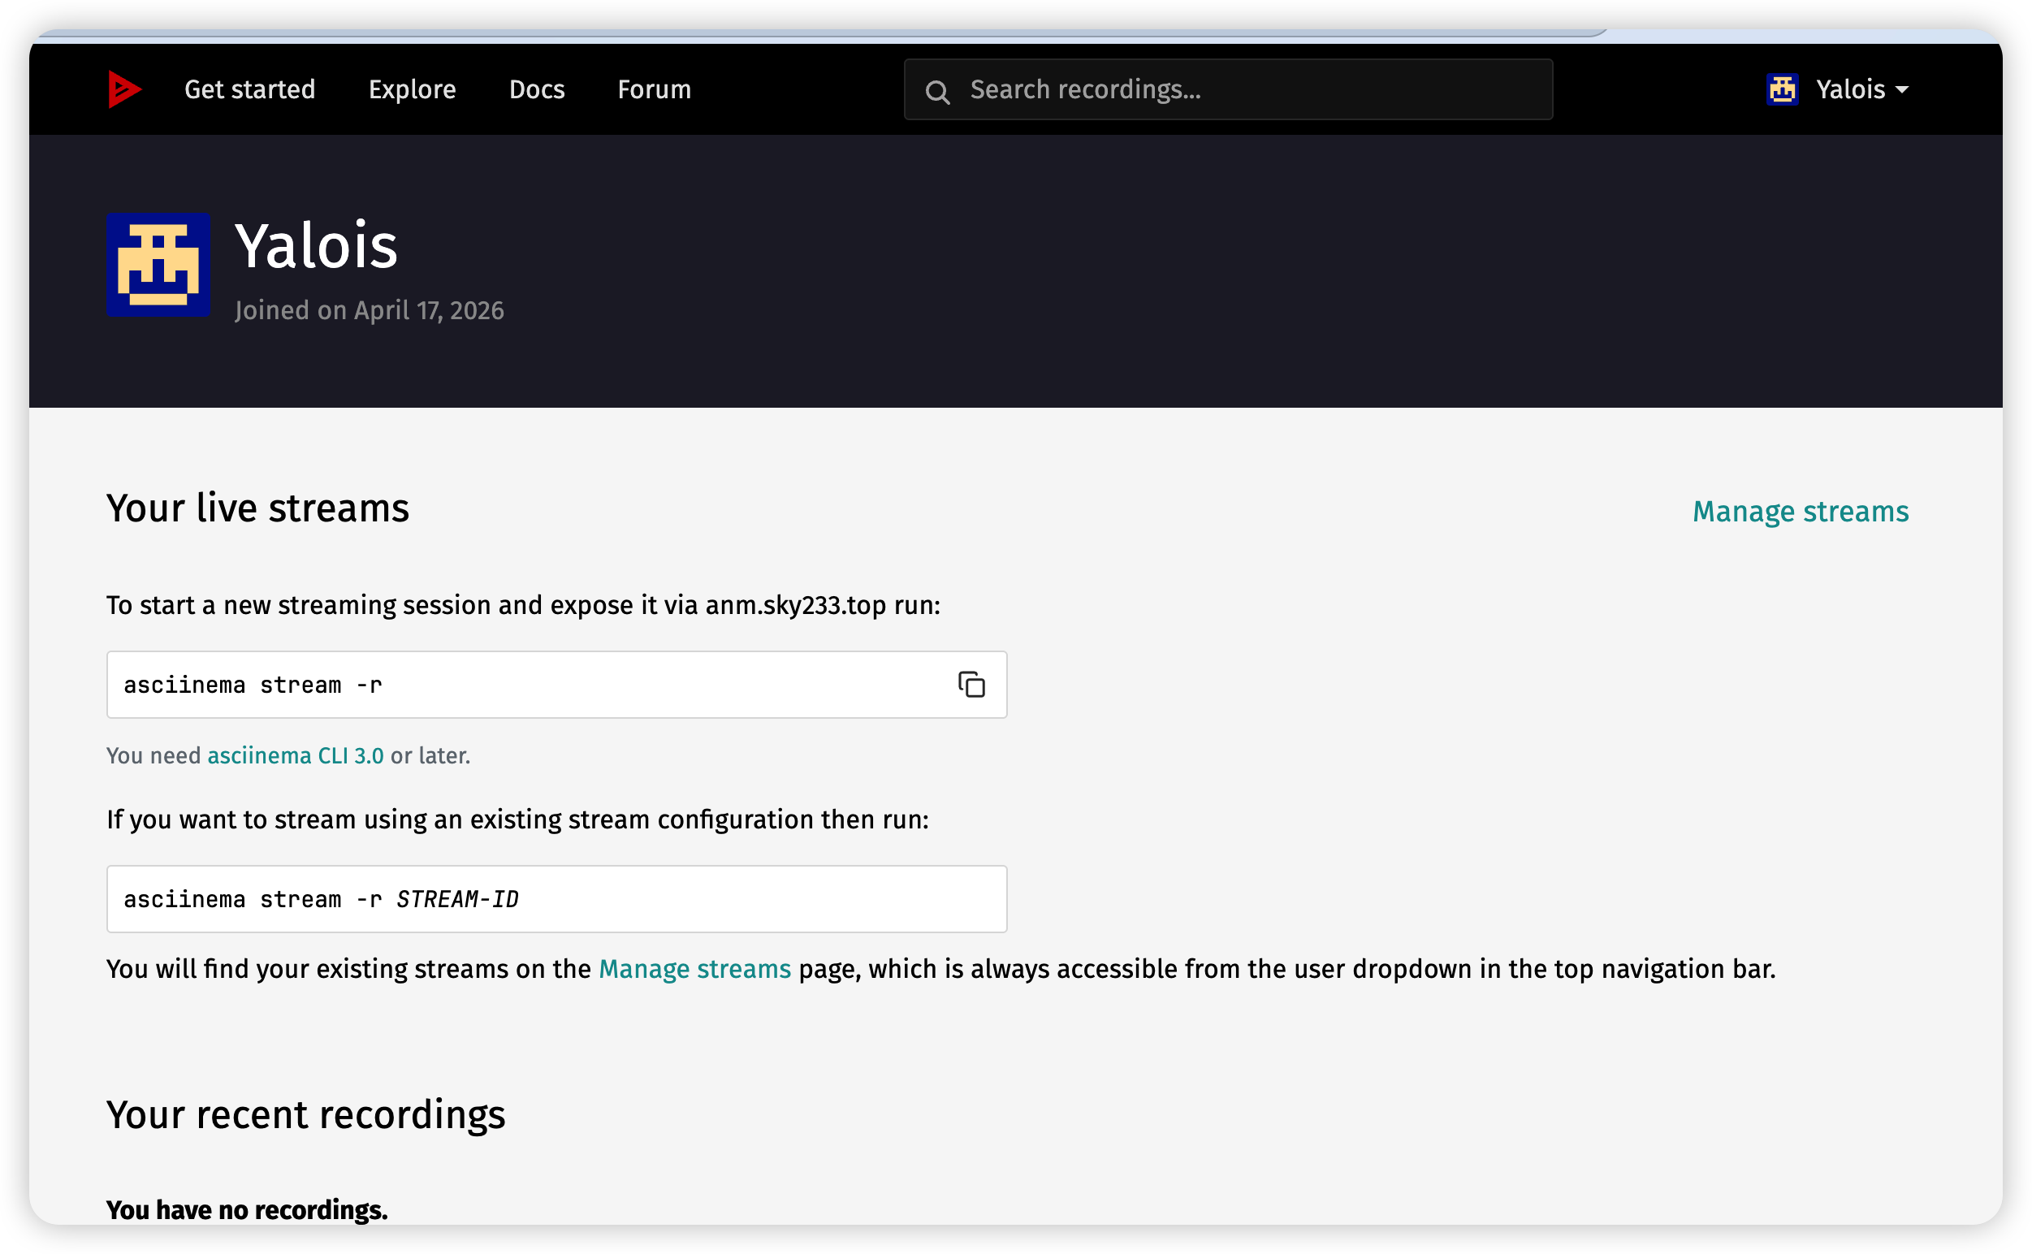Click the Your live streams heading
The image size is (2032, 1254).
click(257, 508)
